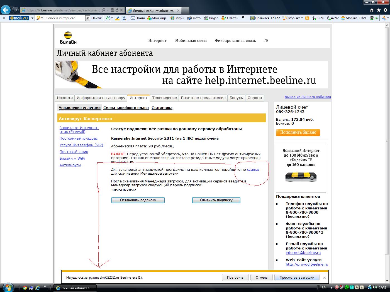Click the page search icon beside the highlighter
Viewport: 390px width, 292px height.
(124, 18)
